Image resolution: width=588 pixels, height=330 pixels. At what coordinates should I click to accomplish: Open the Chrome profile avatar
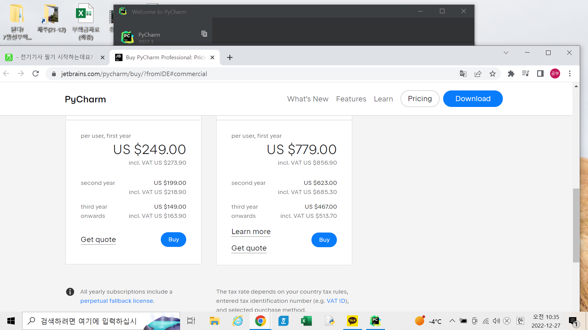[x=555, y=74]
